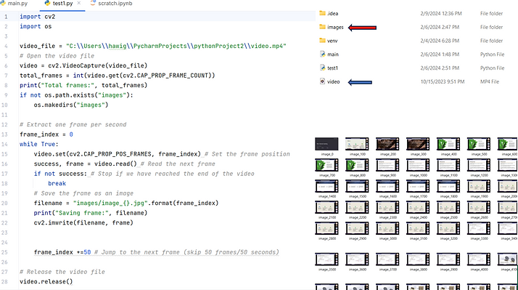
Task: Select the image_700 thumbnail
Action: [326, 165]
